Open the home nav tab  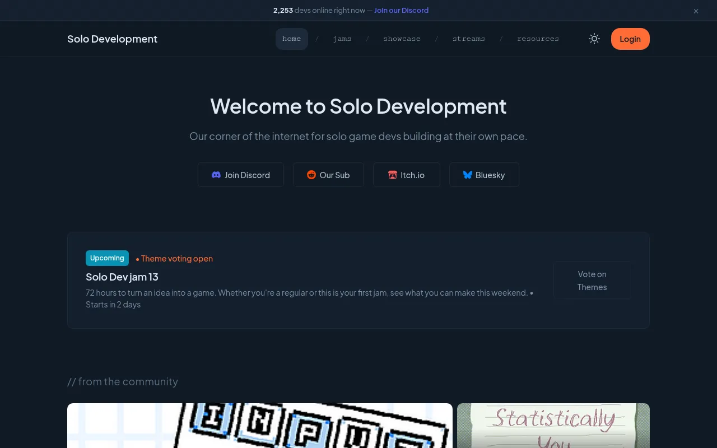[292, 39]
